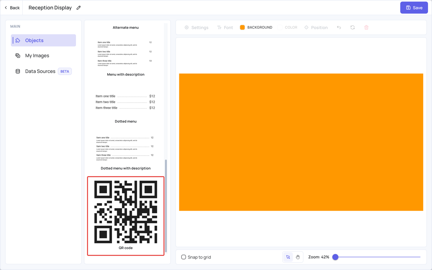Select the hand pan tool
Viewport: 432px width, 270px height.
(298, 257)
